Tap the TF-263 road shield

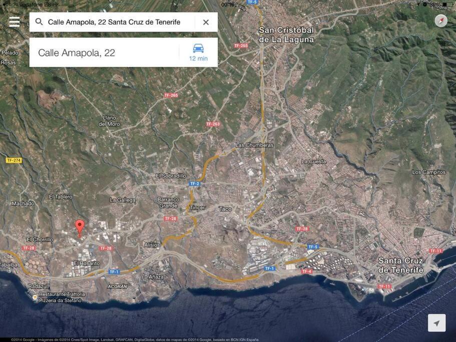[213, 124]
